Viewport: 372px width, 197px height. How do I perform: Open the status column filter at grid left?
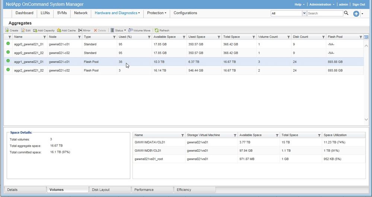point(10,37)
